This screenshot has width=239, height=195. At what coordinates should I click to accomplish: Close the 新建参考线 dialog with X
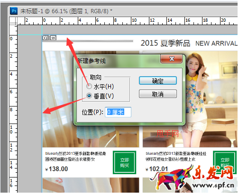click(172, 59)
